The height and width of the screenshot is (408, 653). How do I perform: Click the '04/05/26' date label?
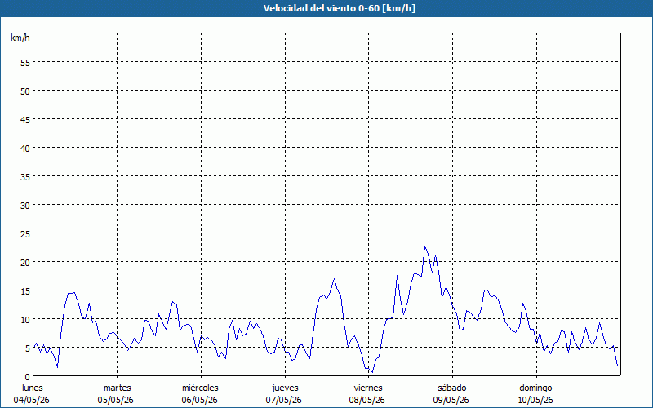(x=31, y=400)
